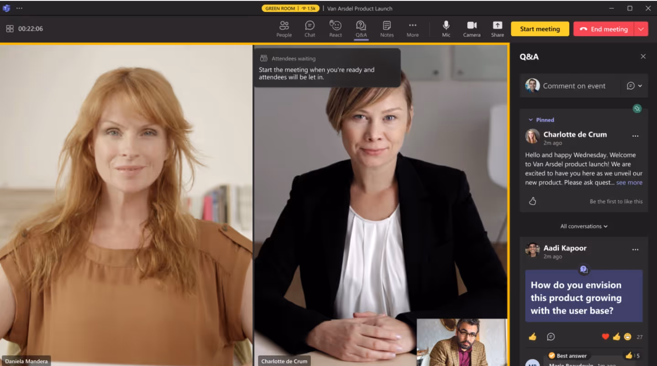Click the Start meeting button
This screenshot has width=657, height=366.
[540, 29]
